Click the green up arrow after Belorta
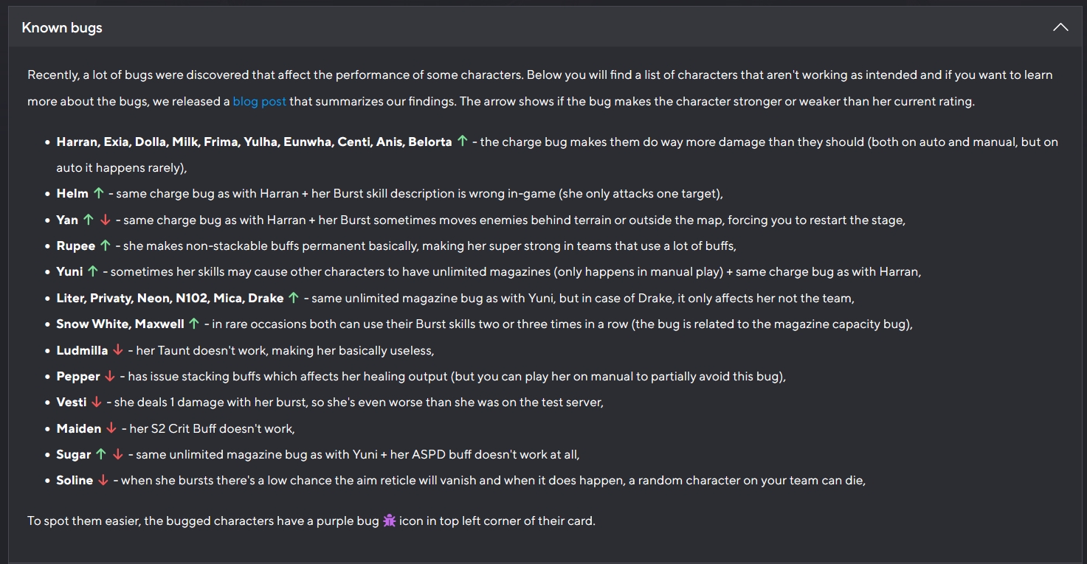Screen dimensions: 1087x564 coord(463,141)
